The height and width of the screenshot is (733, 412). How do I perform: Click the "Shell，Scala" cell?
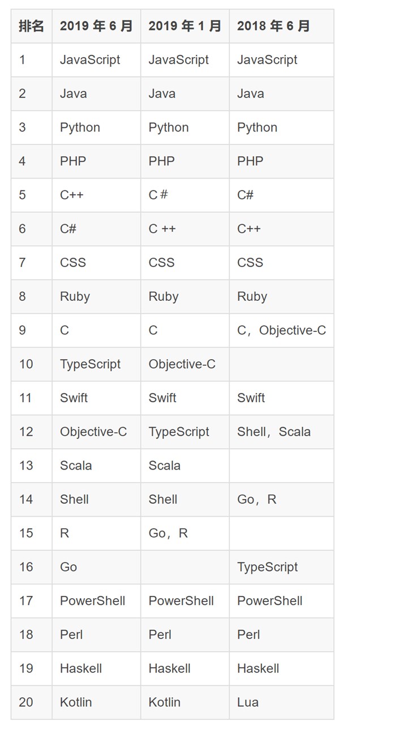coord(274,432)
